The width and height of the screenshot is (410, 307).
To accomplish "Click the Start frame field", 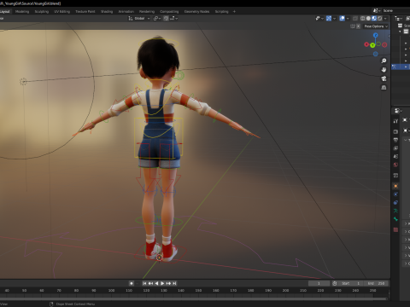I will click(x=351, y=283).
